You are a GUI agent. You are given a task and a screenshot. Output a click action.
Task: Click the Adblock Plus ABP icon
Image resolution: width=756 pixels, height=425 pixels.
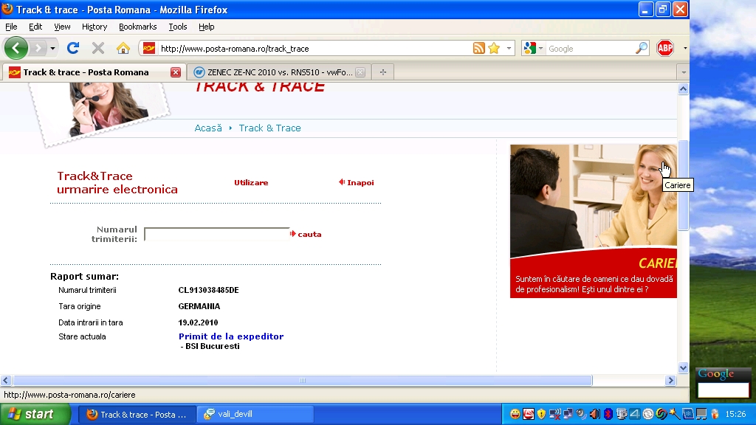(x=665, y=48)
